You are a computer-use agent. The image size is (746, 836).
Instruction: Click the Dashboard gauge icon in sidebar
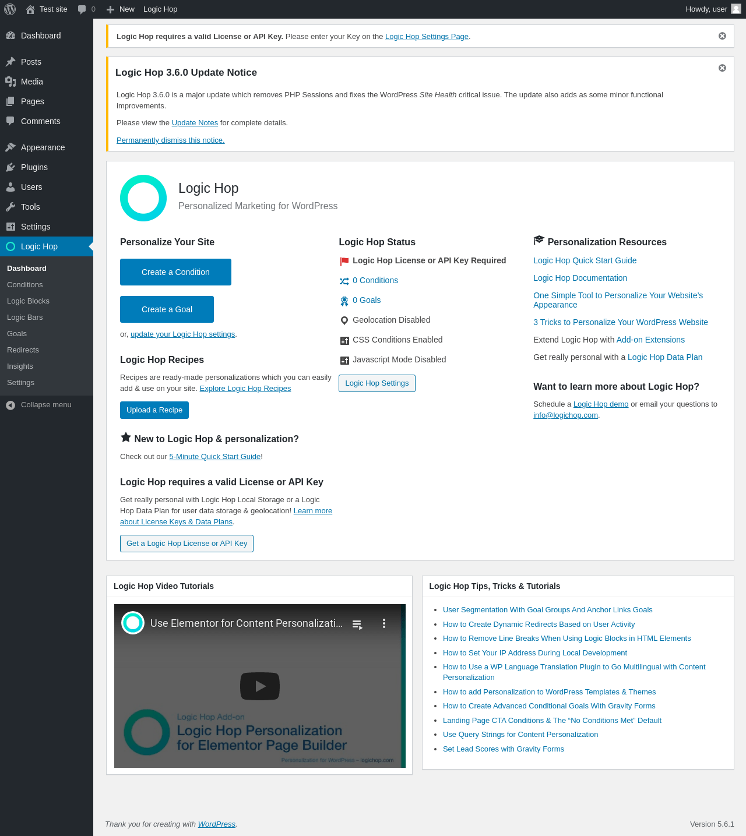click(10, 36)
